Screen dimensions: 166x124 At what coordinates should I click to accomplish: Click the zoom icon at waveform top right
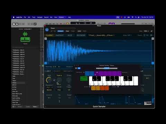(153, 39)
